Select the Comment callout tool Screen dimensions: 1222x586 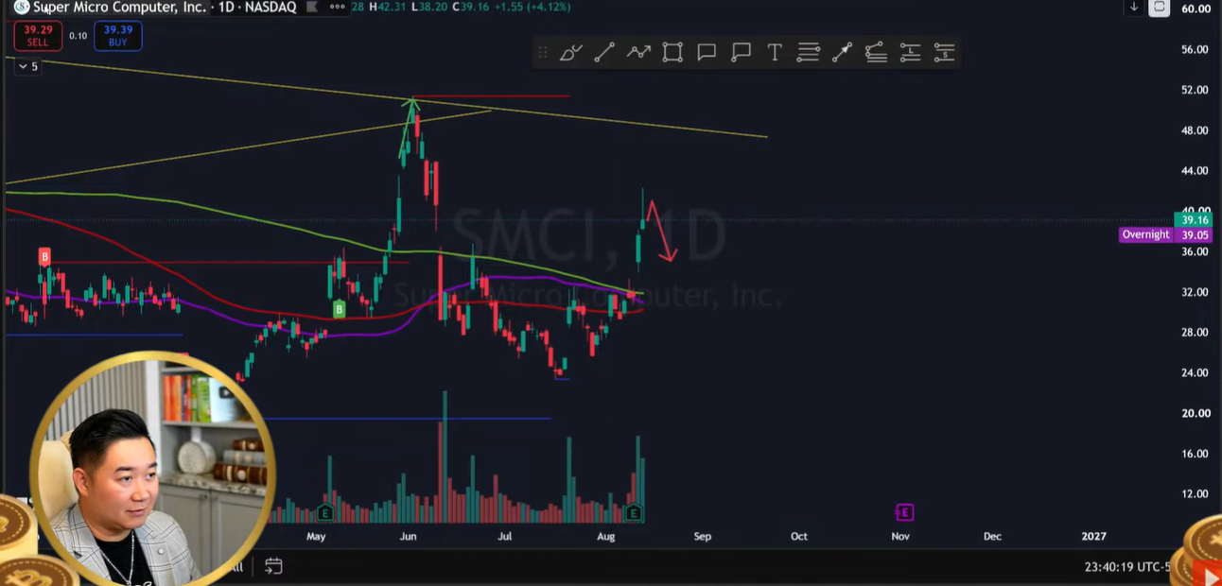pos(707,53)
